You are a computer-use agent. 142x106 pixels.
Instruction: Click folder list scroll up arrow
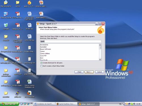coord(100,45)
